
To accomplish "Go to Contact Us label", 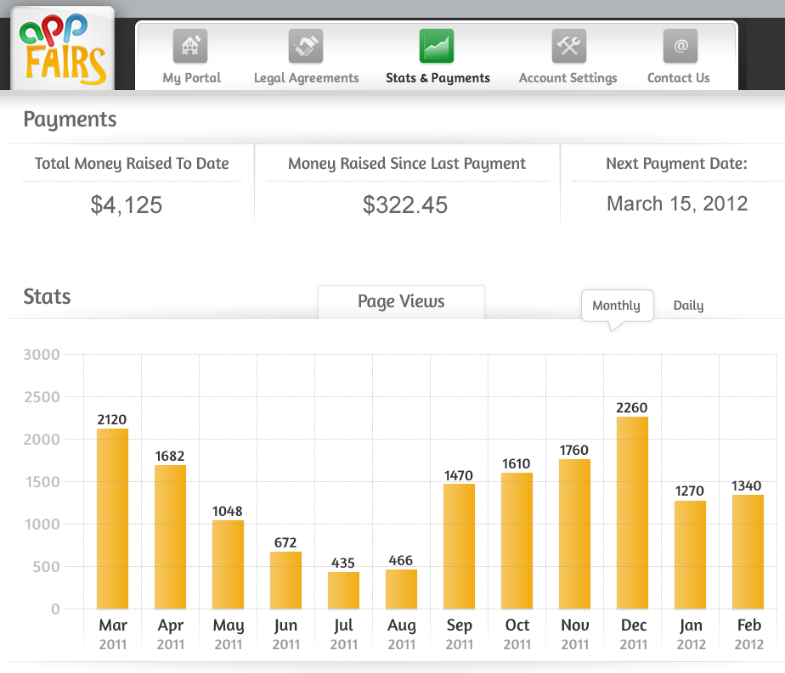I will click(678, 78).
